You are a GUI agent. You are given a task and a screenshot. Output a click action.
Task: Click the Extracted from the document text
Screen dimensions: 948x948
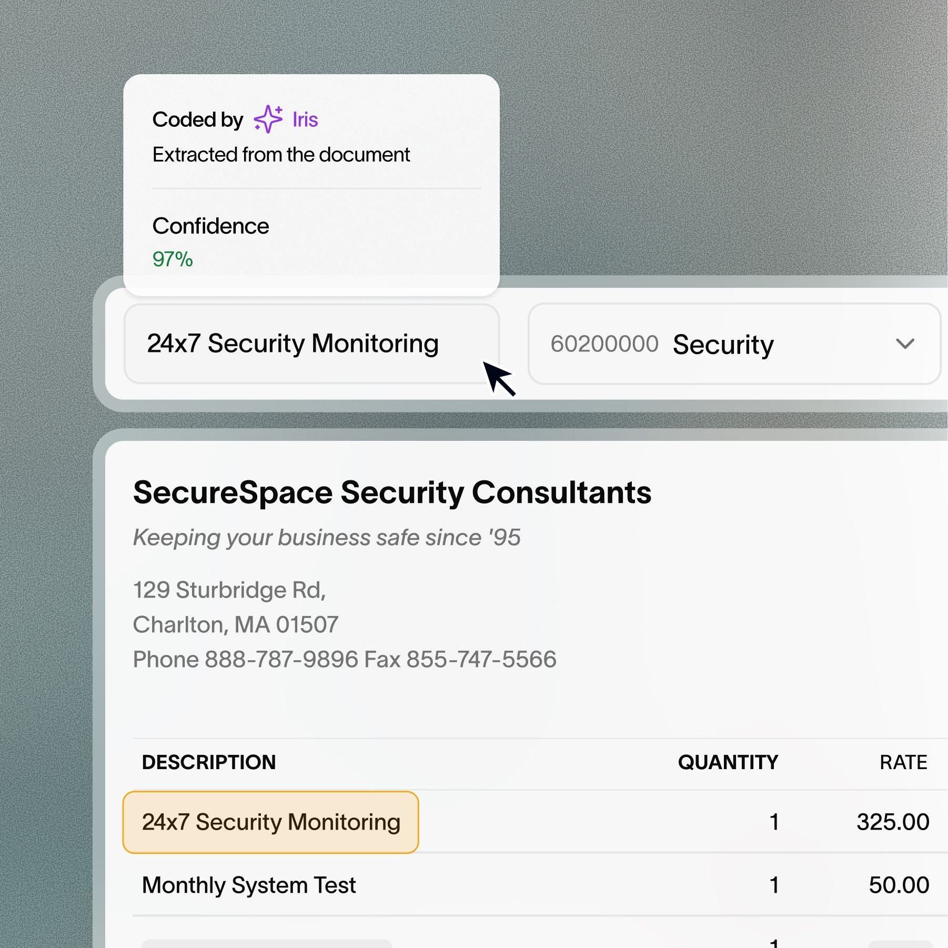(281, 155)
